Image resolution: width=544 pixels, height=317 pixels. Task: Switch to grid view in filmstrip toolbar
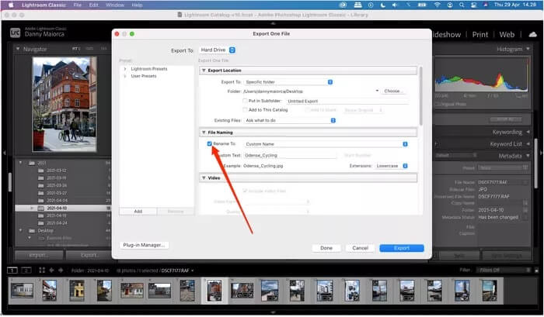[42, 270]
